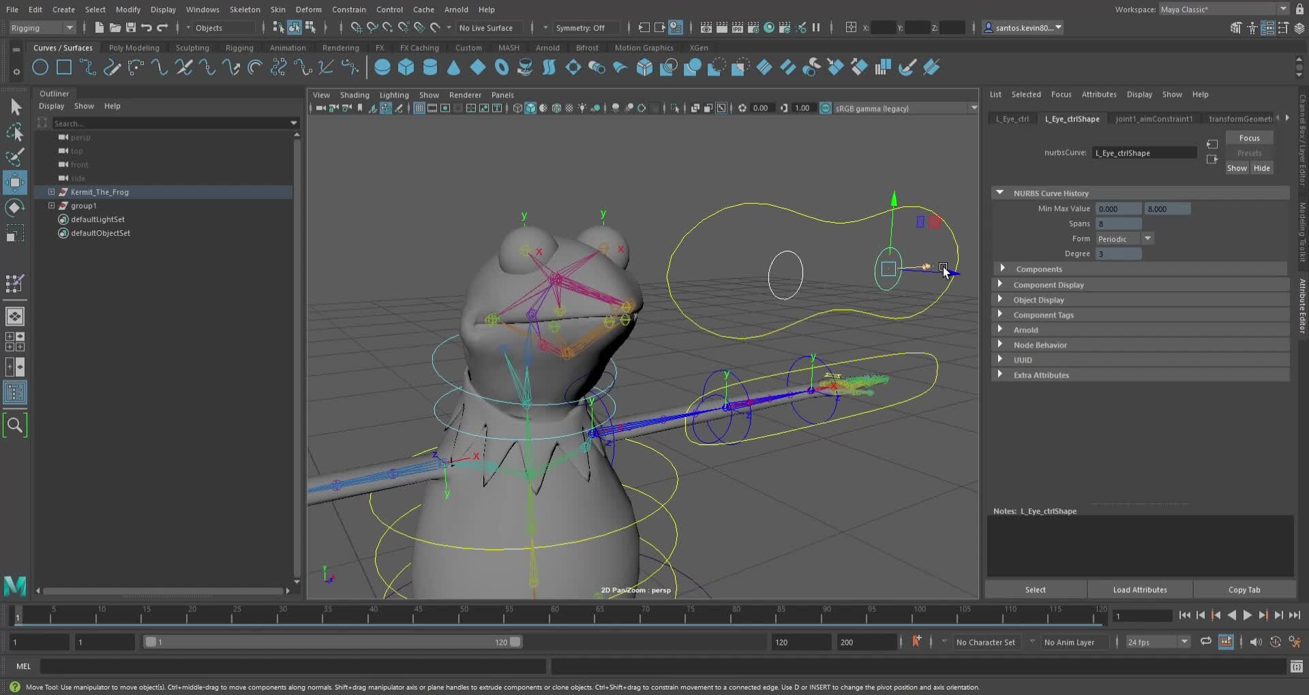Click the Save Scene icon
This screenshot has height=695, width=1309.
[131, 27]
